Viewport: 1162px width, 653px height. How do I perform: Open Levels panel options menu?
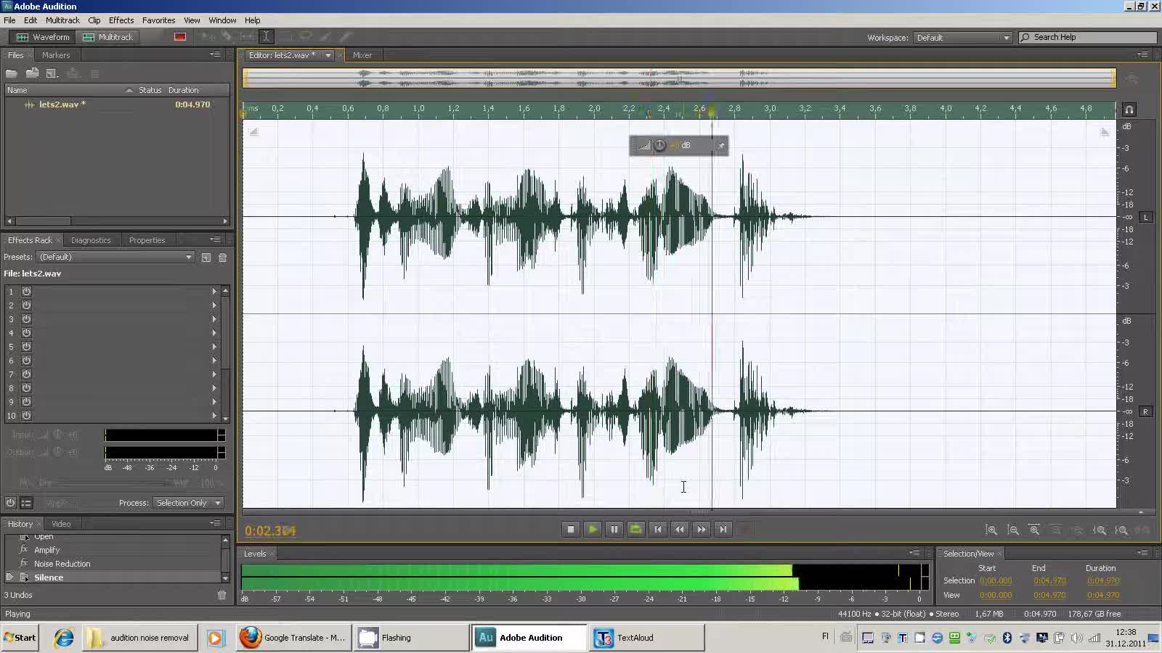(914, 553)
